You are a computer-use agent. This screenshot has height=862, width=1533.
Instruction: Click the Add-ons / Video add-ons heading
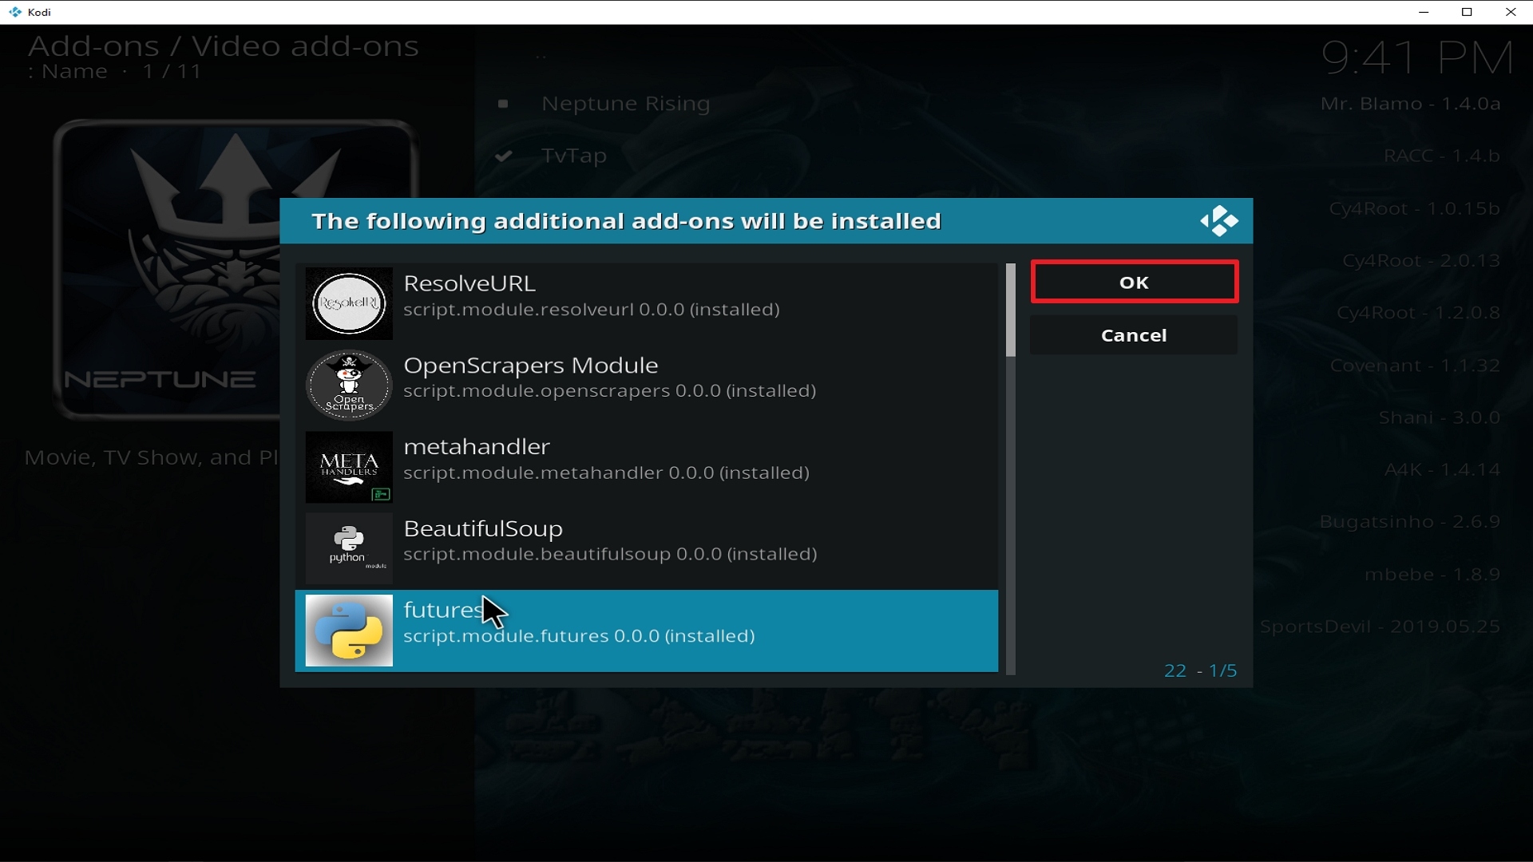click(224, 46)
